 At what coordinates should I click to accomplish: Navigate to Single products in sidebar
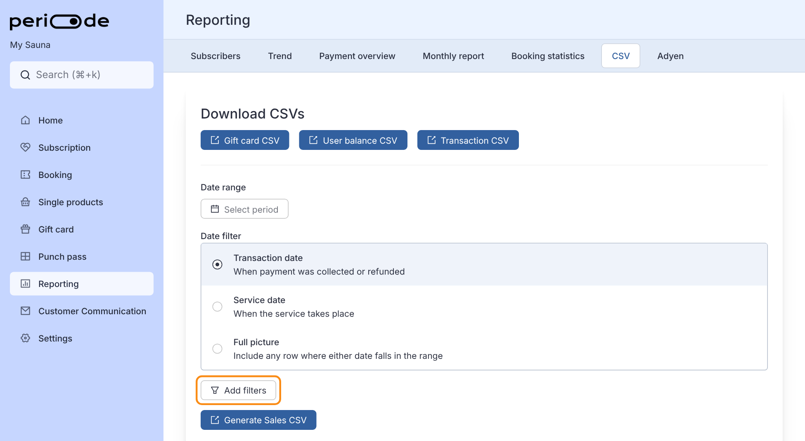pos(82,202)
